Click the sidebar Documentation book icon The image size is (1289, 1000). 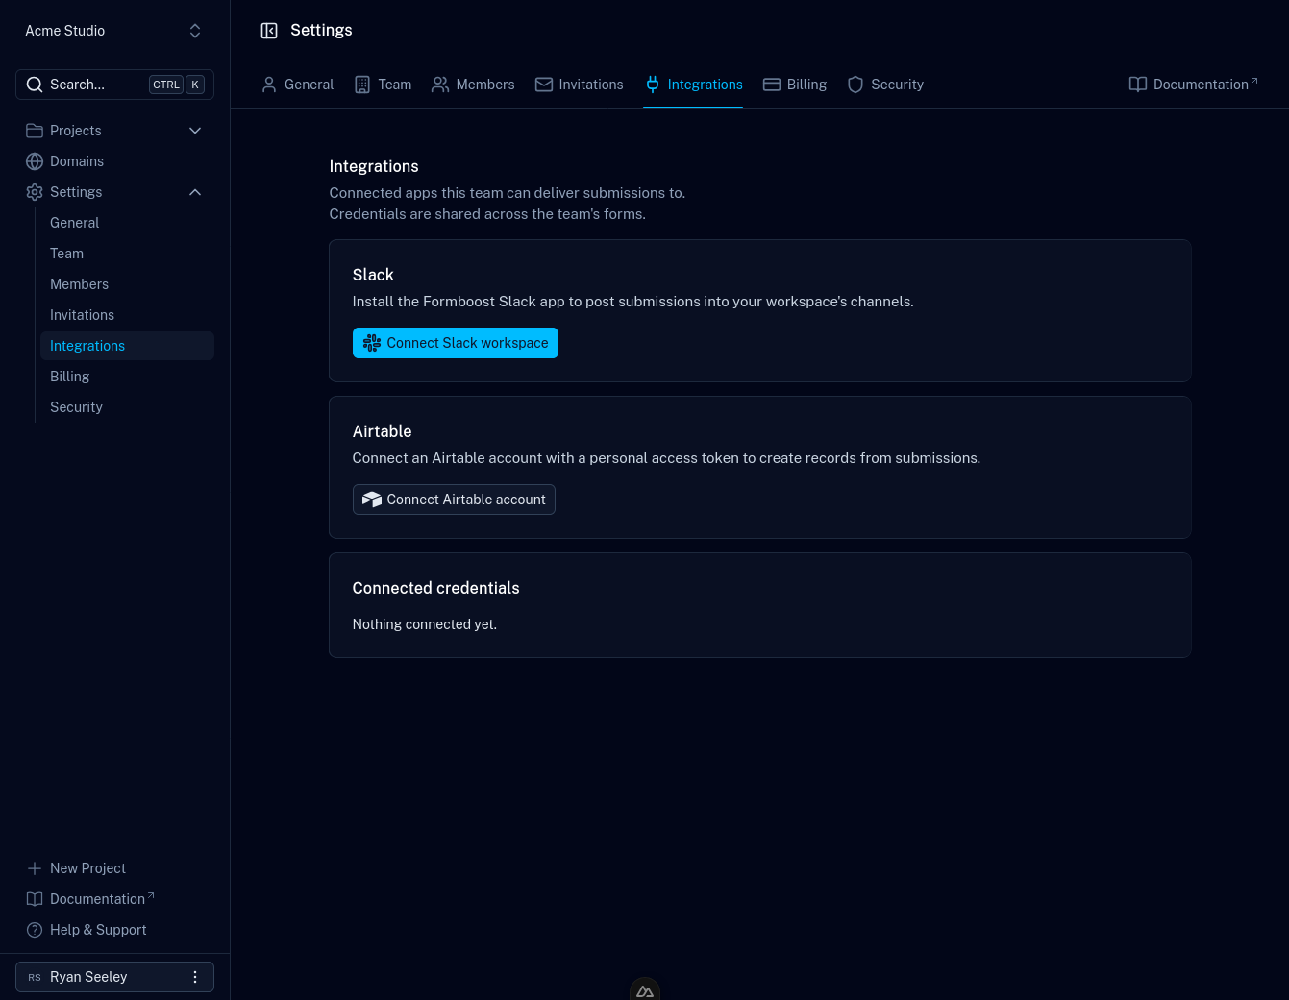35,899
